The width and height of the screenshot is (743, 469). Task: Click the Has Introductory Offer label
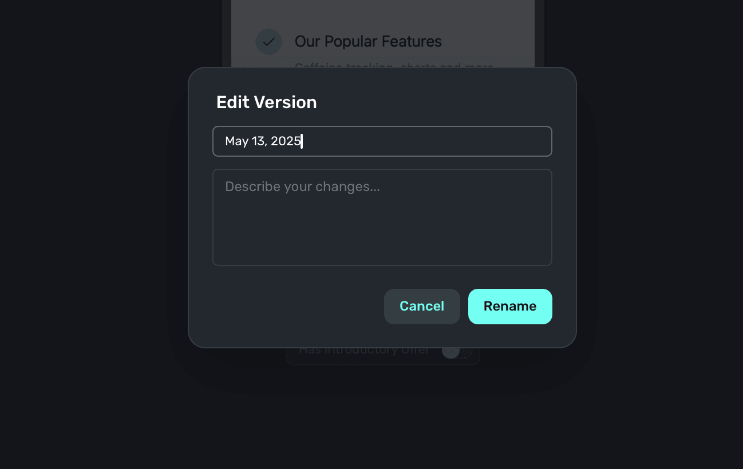364,351
